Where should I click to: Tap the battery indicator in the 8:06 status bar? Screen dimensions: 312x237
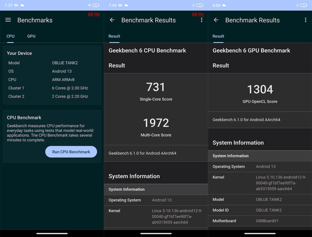(x=304, y=5)
